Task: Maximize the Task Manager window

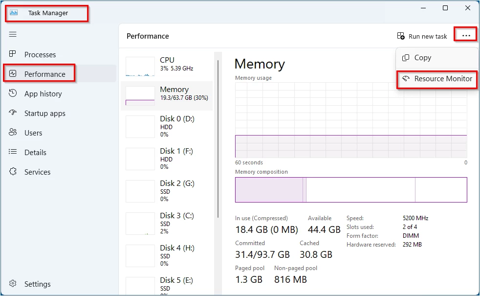Action: click(x=445, y=8)
